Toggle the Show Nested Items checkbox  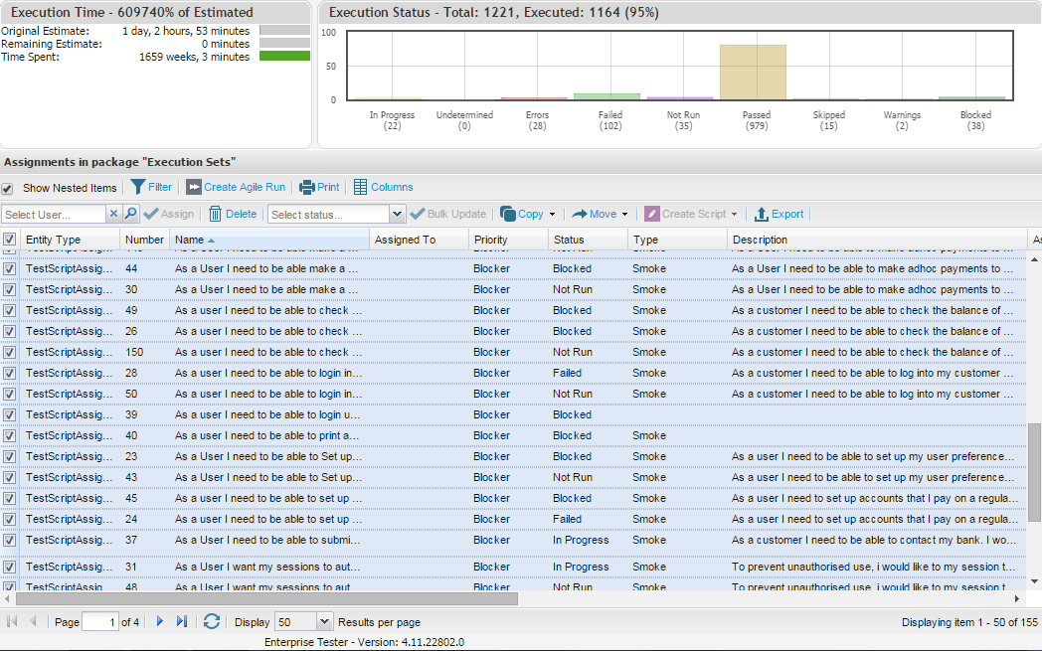pyautogui.click(x=8, y=188)
